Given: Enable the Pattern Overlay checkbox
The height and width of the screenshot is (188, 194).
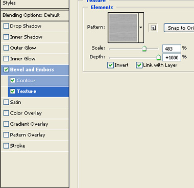Looking at the screenshot, I should coord(6,135).
